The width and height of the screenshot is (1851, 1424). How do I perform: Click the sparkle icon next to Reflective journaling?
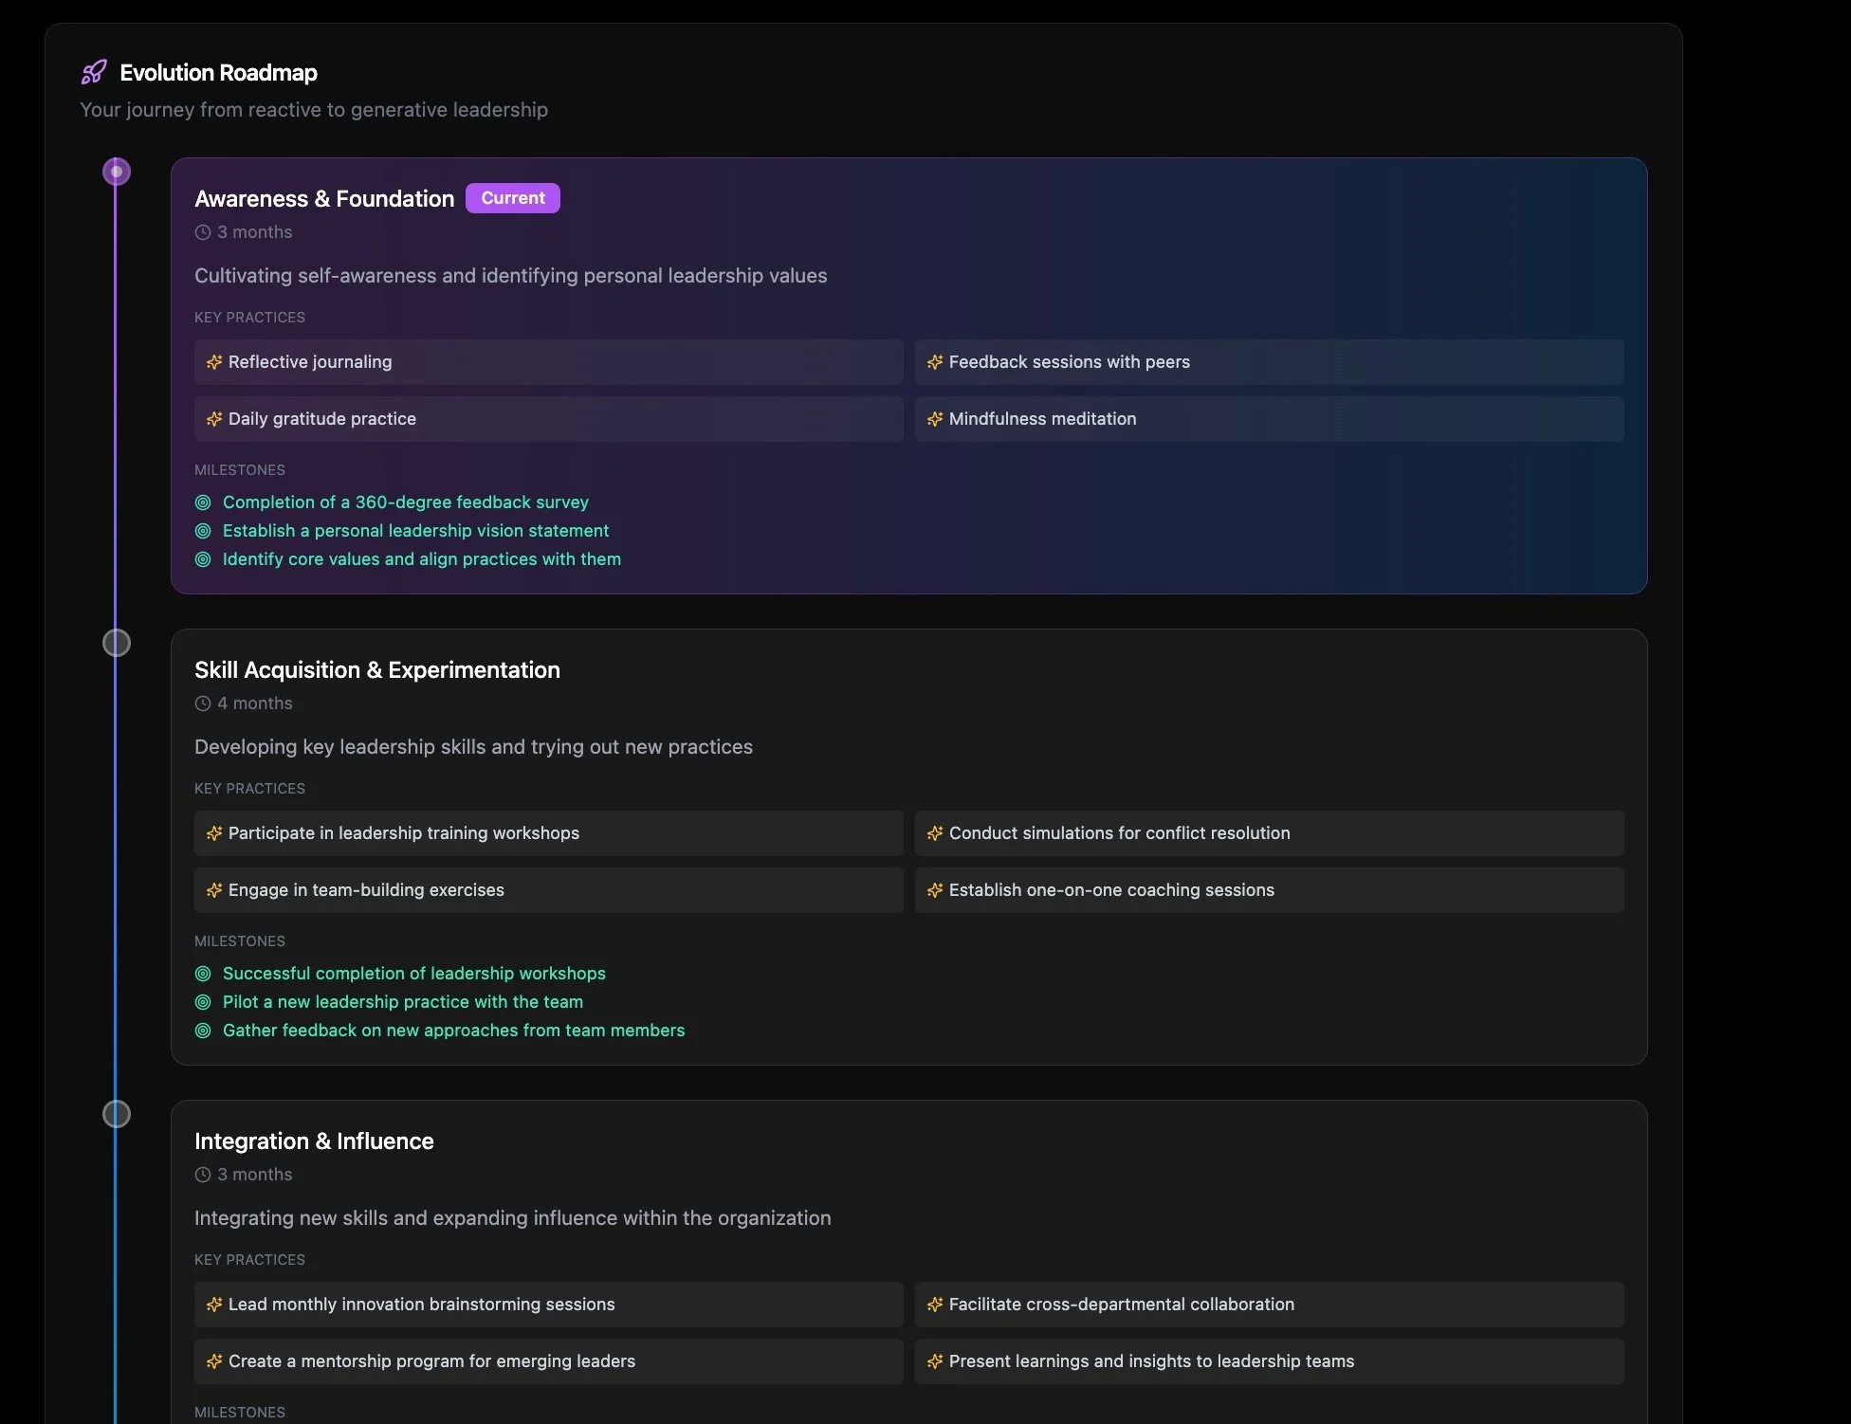click(214, 362)
